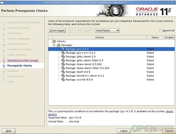Select the Product Languages step
This screenshot has width=176, height=134.
click(19, 39)
